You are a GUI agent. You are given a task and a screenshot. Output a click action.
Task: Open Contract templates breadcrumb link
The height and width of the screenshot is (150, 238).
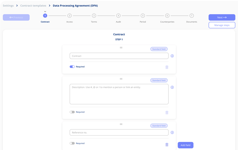[33, 6]
